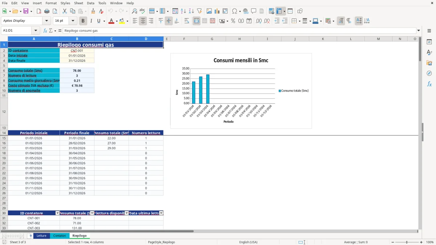Click the Insert Chart icon
The image size is (436, 245).
tap(217, 11)
